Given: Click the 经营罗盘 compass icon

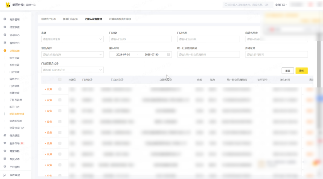Looking at the screenshot, I should 5,27.
